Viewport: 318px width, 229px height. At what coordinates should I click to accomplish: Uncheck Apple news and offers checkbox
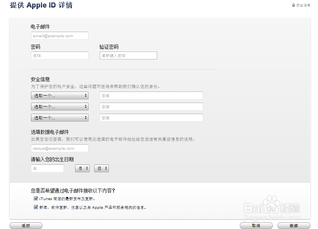click(x=36, y=207)
